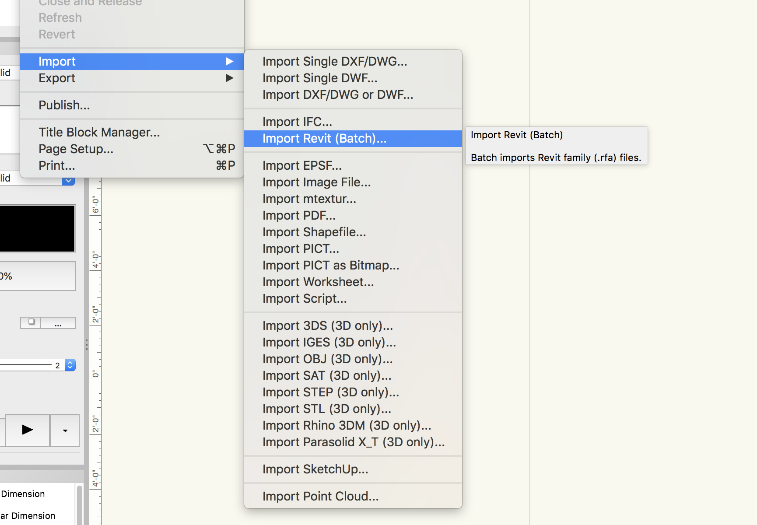Open the blue dropdown chevron under the menu
Image resolution: width=757 pixels, height=525 pixels.
tap(68, 180)
